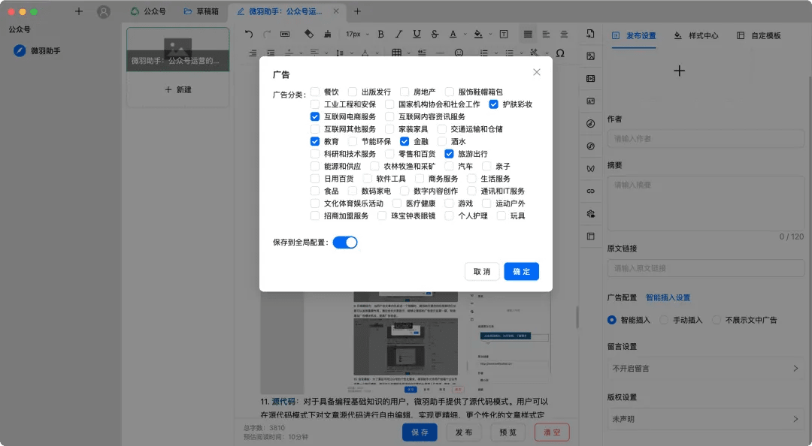Image resolution: width=812 pixels, height=446 pixels.
Task: Click the bold B formatting icon
Action: point(380,34)
